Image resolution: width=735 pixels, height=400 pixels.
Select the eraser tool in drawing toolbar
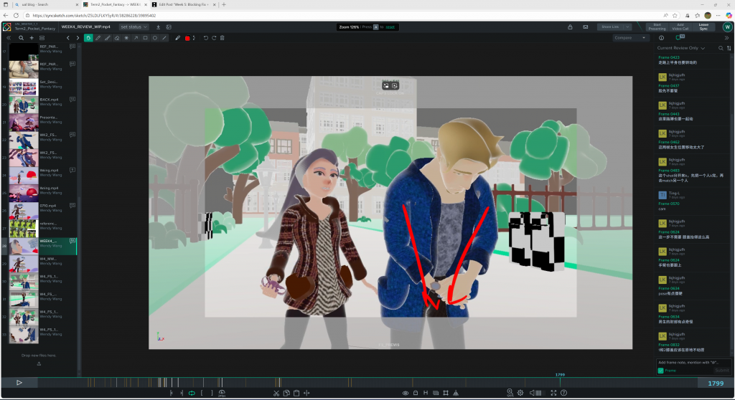pos(117,38)
